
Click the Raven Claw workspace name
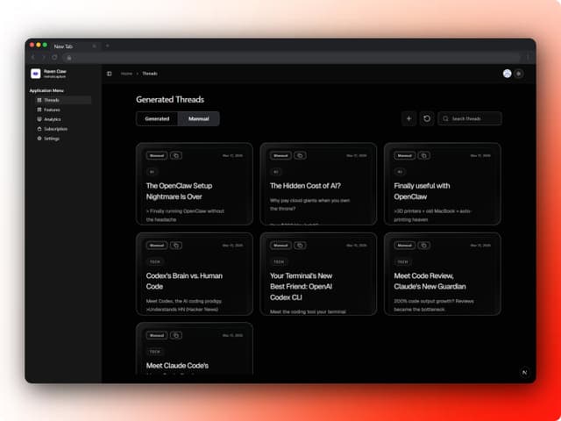(55, 71)
